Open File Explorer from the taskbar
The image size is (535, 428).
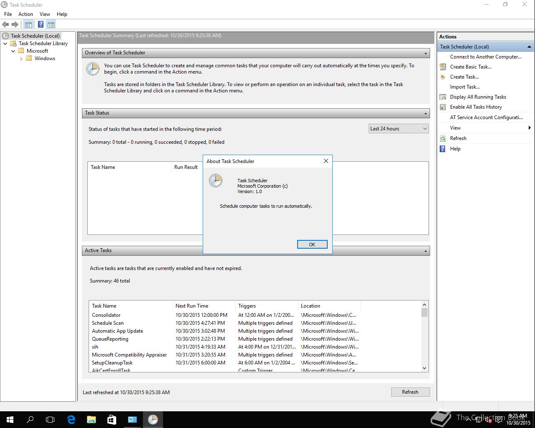(x=91, y=420)
